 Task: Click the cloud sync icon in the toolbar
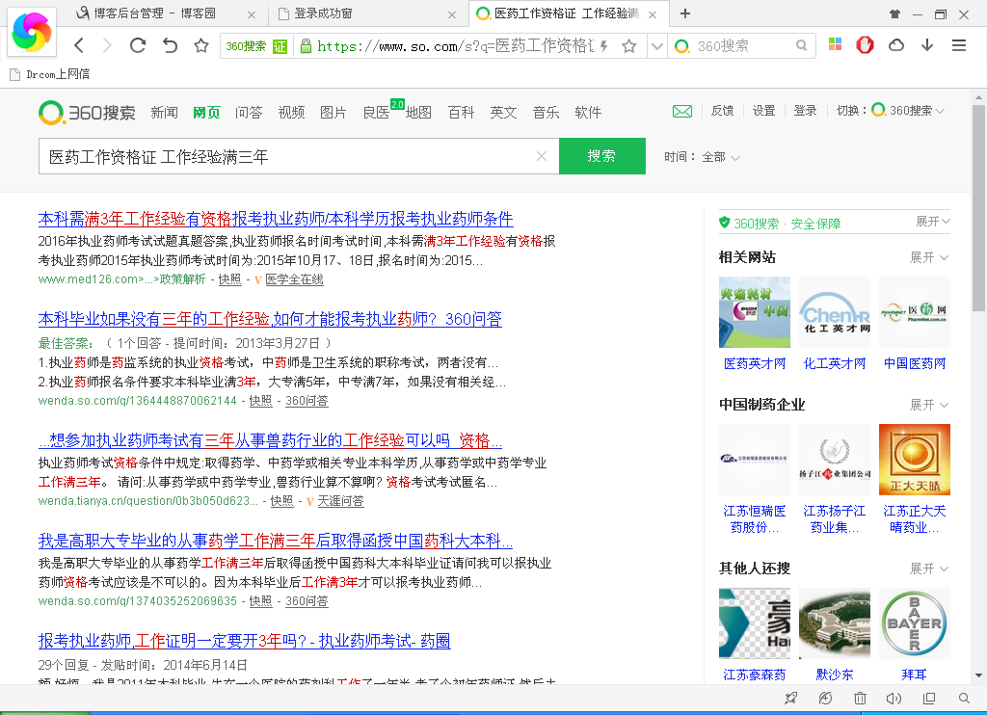tap(895, 44)
